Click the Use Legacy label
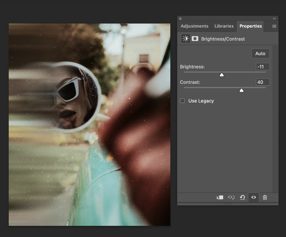 [201, 101]
